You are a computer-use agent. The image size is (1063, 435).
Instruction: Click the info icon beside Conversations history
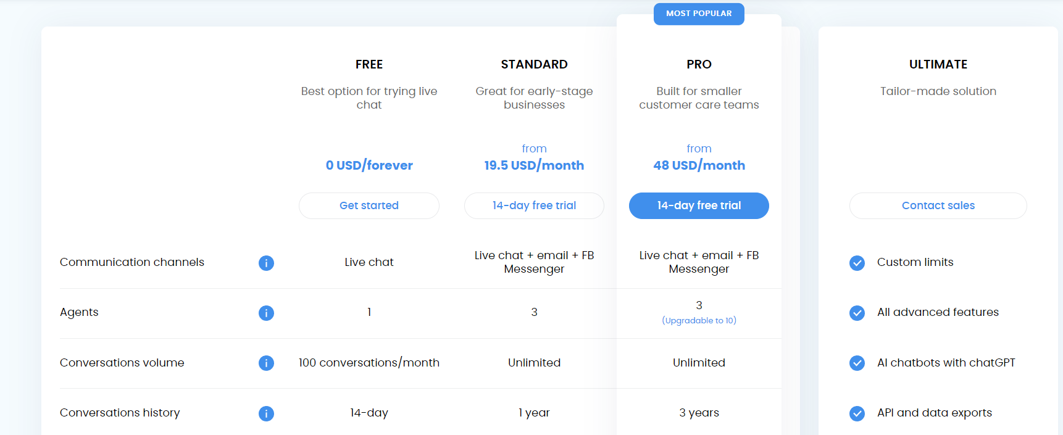pos(266,413)
